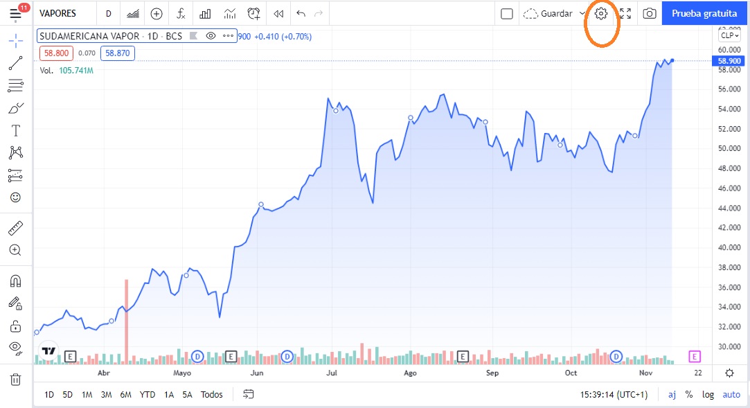Choose the text annotation tool
This screenshot has height=408, width=750.
click(x=15, y=130)
